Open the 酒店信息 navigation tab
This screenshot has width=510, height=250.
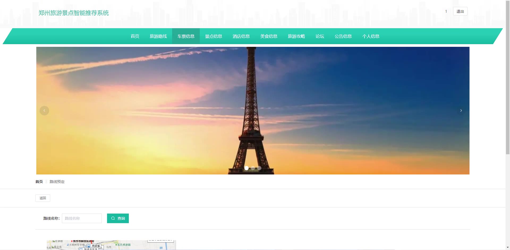click(x=241, y=36)
